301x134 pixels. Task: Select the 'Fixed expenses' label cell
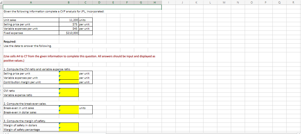click(x=31, y=33)
